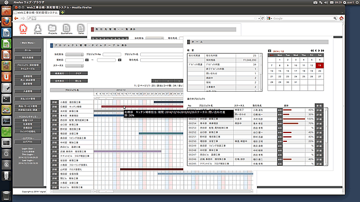Click the プロジェクトNo input field
Screen dimensions: 360x202
(x=112, y=55)
